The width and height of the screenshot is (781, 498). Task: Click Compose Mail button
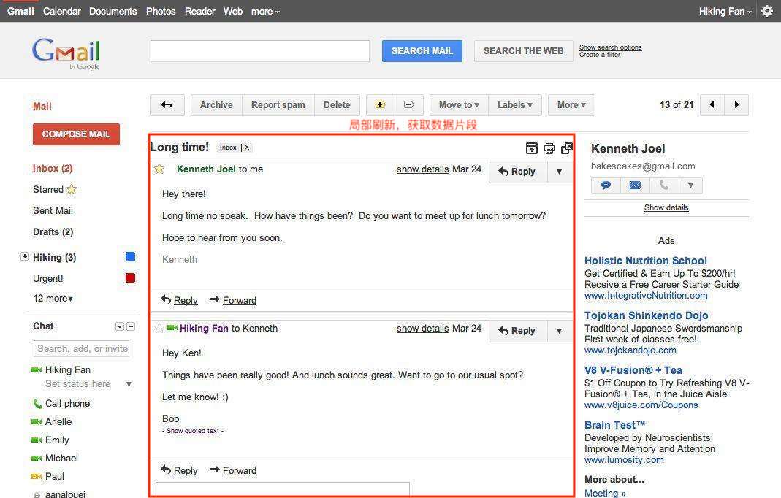[76, 134]
